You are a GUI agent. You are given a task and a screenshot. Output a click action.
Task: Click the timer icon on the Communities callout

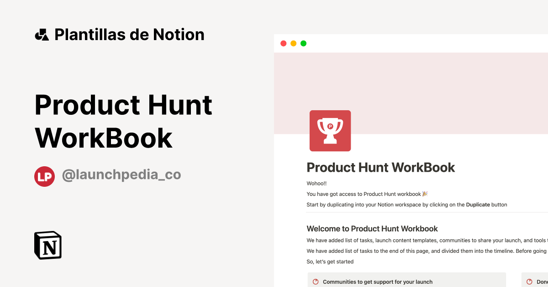click(316, 282)
